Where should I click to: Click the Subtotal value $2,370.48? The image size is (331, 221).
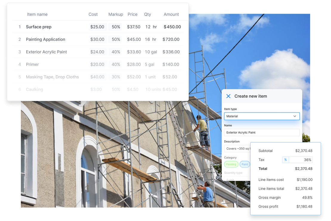304,151
